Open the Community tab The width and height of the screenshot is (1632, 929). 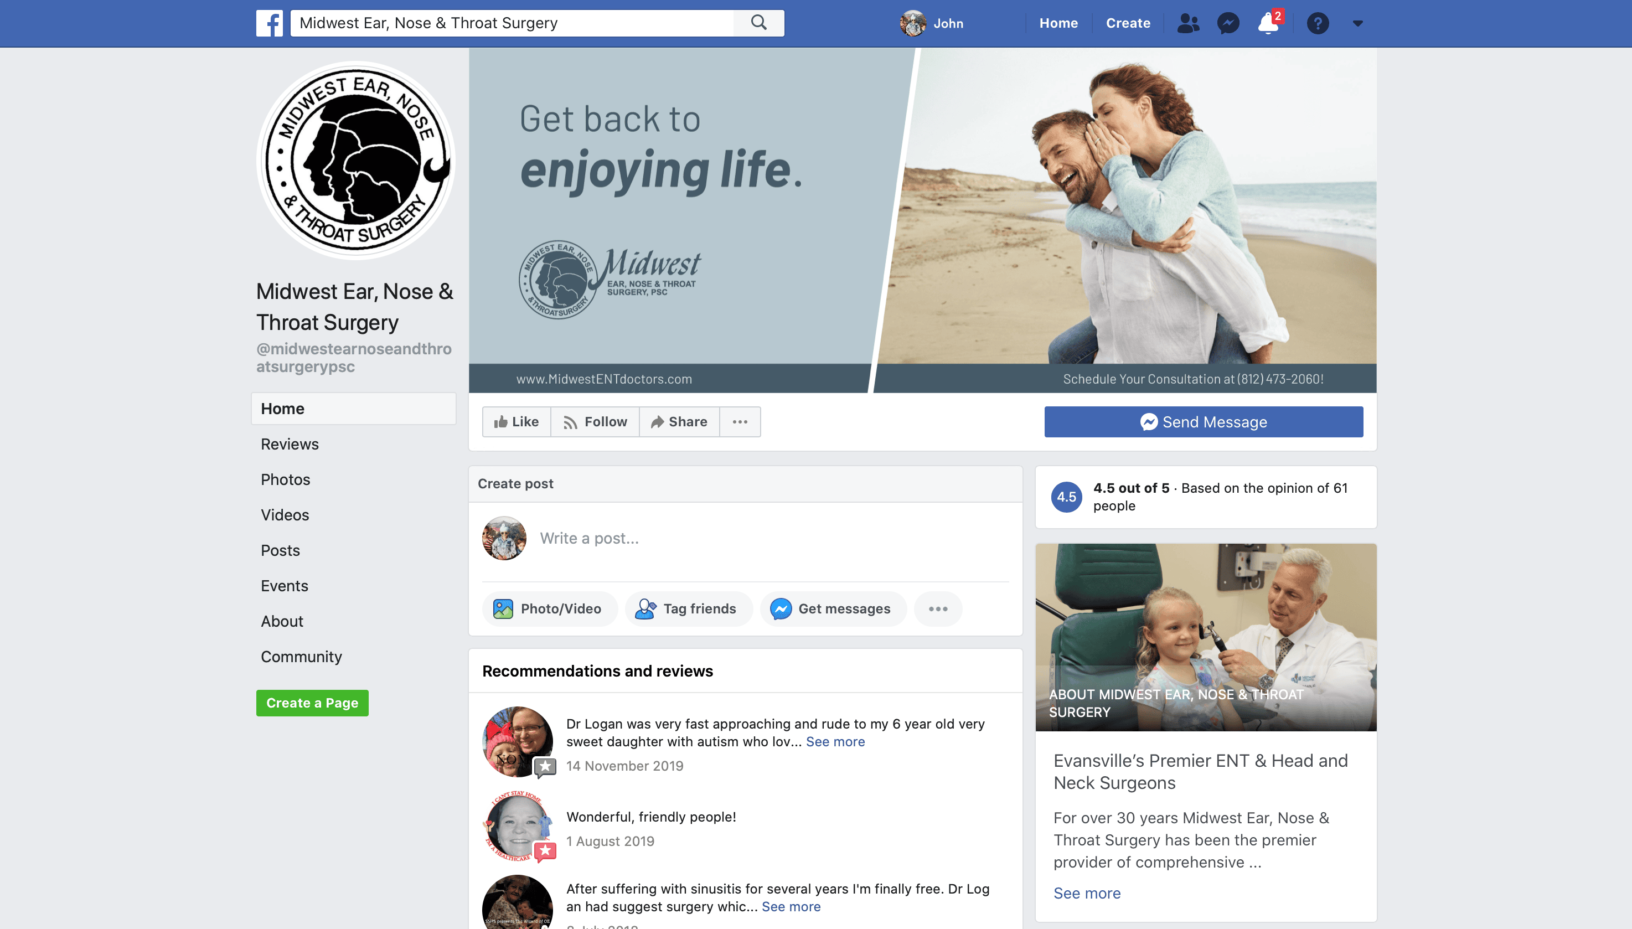[x=301, y=657]
